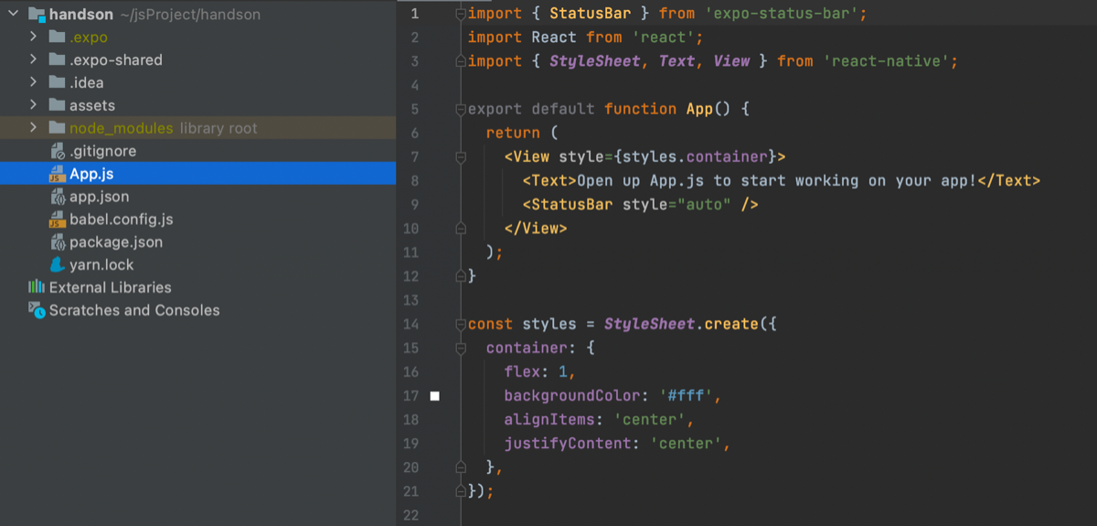
Task: Click the assets folder icon
Action: click(56, 106)
